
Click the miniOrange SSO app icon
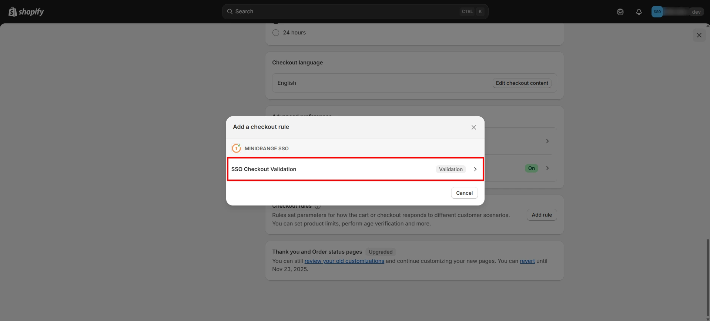[236, 148]
